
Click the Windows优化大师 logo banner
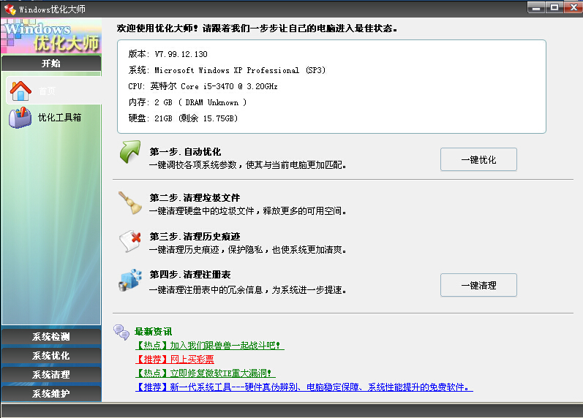[x=51, y=36]
